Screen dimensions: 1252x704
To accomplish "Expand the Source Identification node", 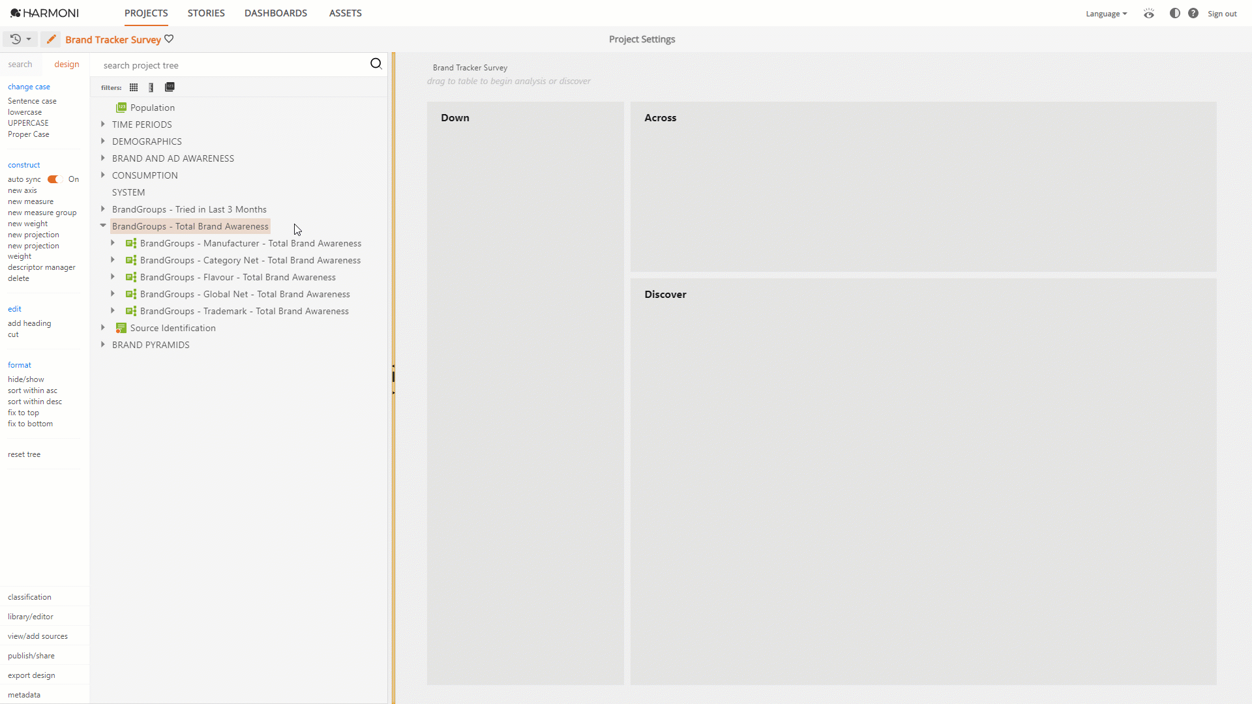I will coord(103,327).
